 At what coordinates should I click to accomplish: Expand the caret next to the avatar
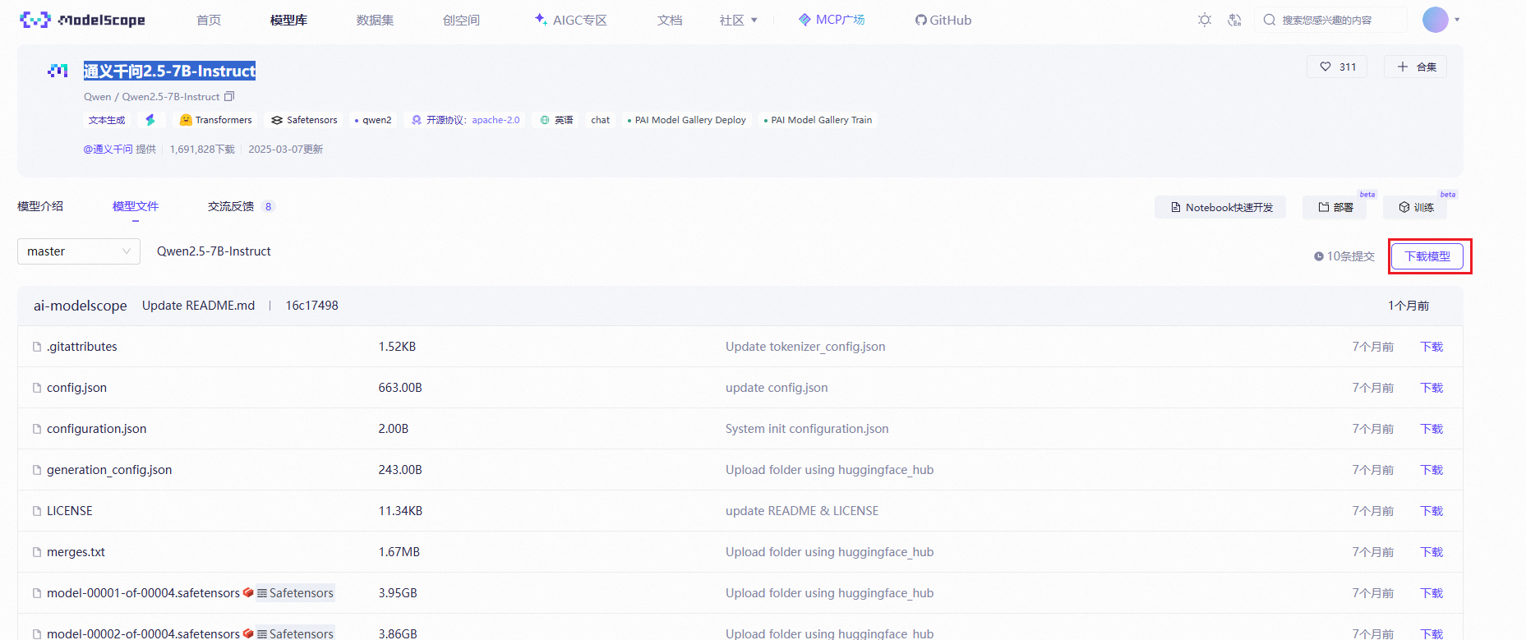pyautogui.click(x=1457, y=20)
